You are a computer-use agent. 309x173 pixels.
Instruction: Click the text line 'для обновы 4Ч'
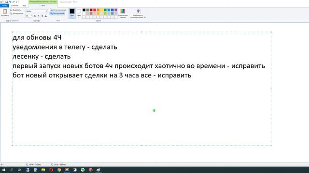(37, 37)
